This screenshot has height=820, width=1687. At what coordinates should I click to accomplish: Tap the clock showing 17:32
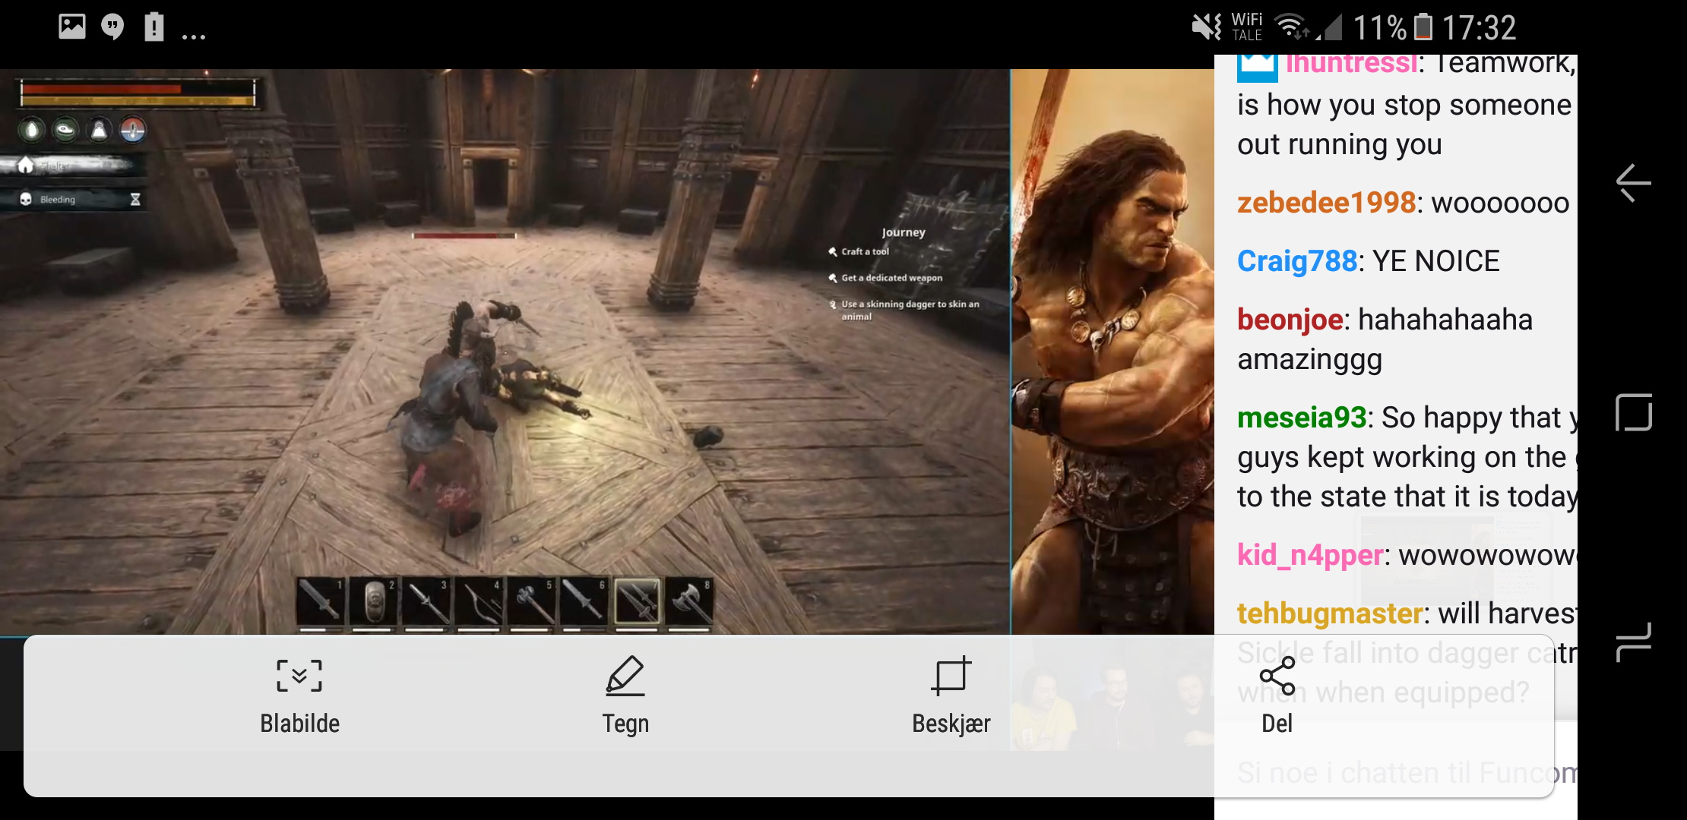coord(1479,27)
